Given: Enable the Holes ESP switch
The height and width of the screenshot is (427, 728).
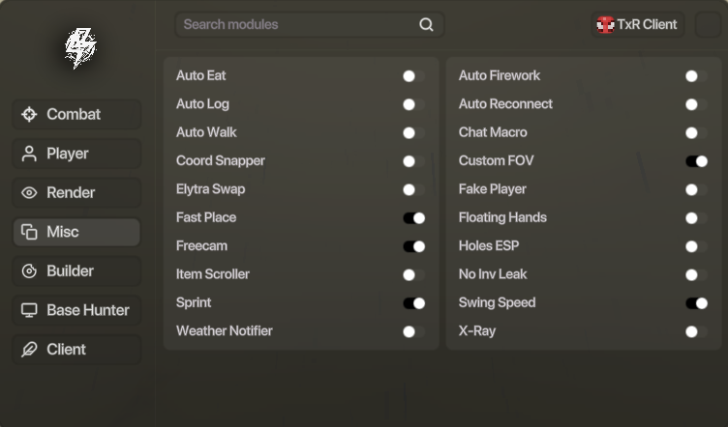Looking at the screenshot, I should pos(697,246).
